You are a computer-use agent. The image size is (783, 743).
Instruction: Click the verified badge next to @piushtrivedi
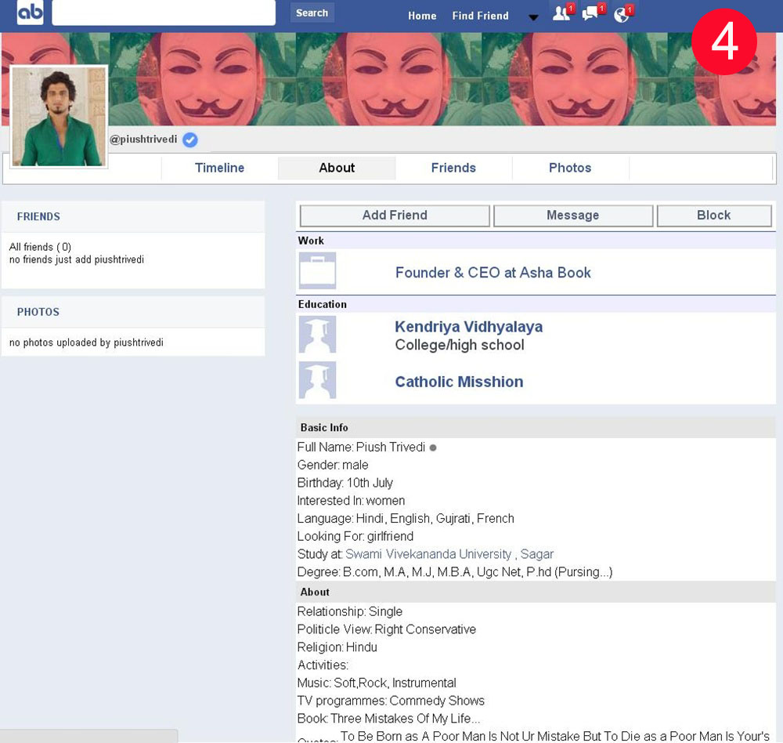[x=189, y=140]
